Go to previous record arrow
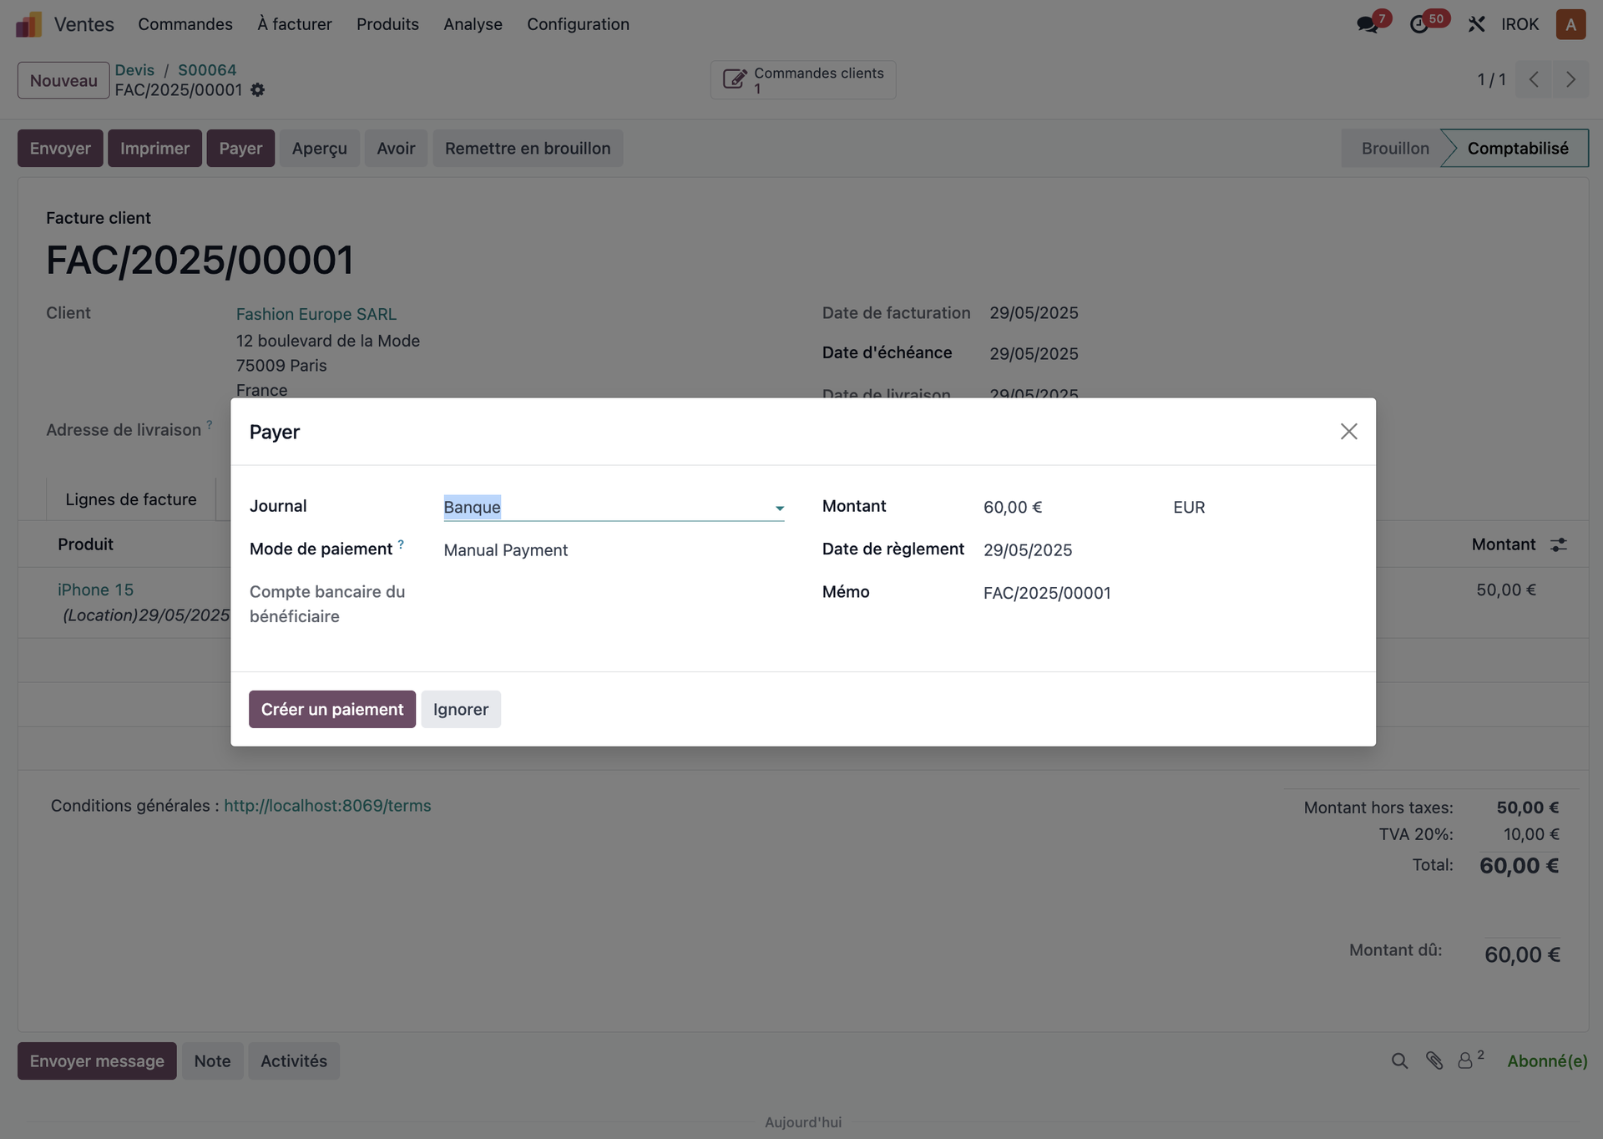This screenshot has height=1139, width=1603. [1534, 79]
